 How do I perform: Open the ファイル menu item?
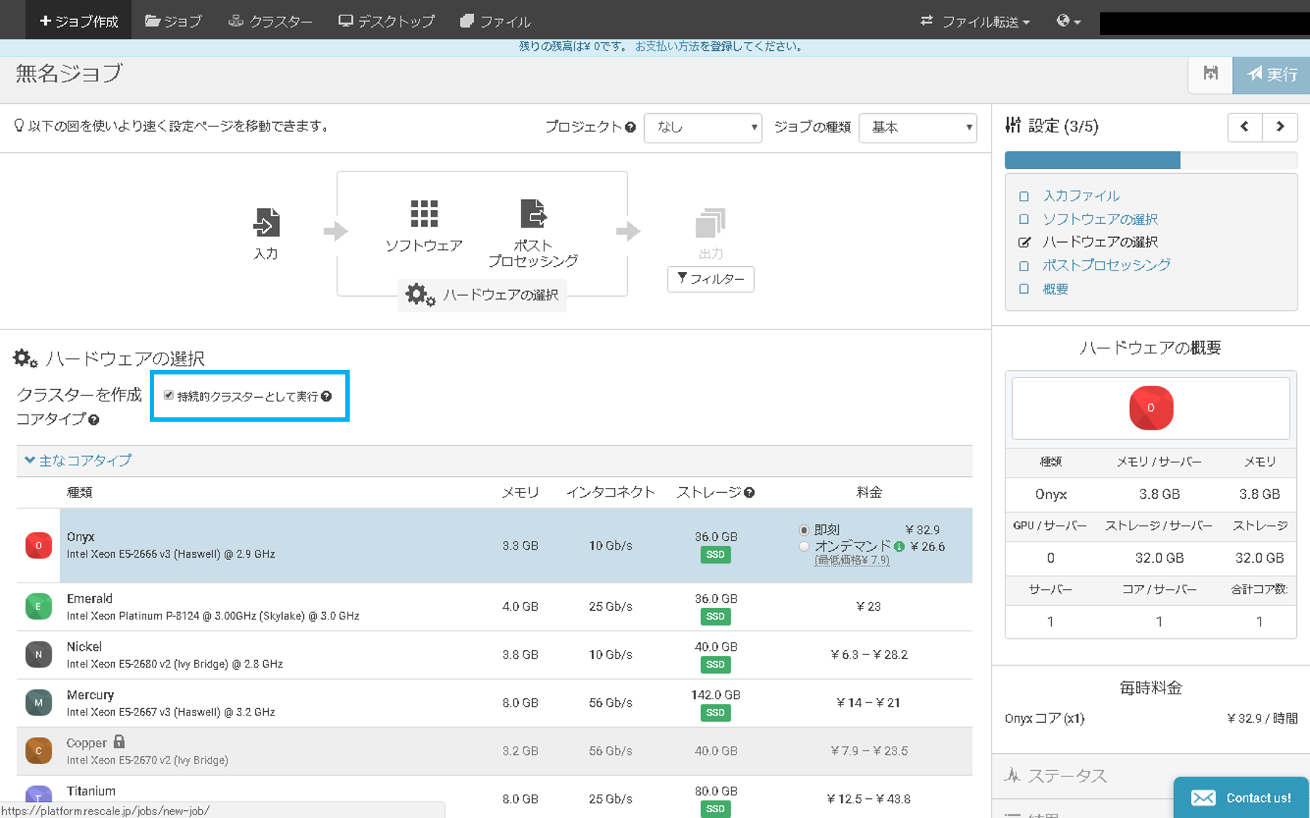495,20
